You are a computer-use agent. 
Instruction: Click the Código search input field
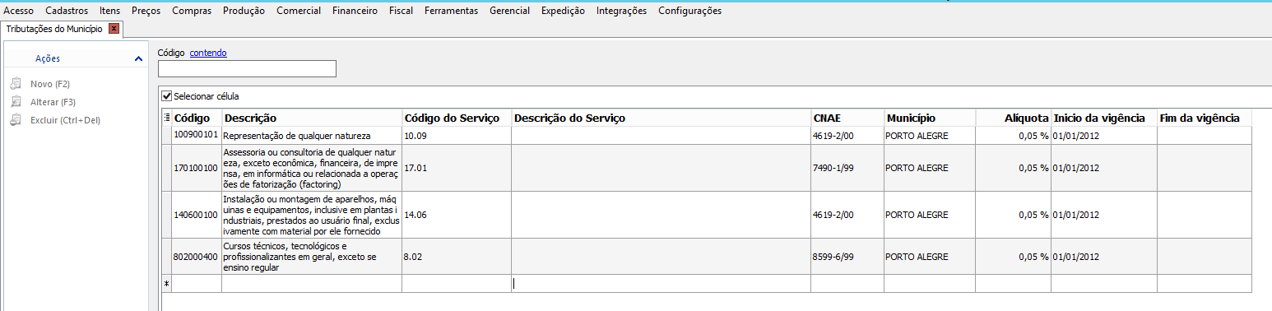tap(247, 68)
